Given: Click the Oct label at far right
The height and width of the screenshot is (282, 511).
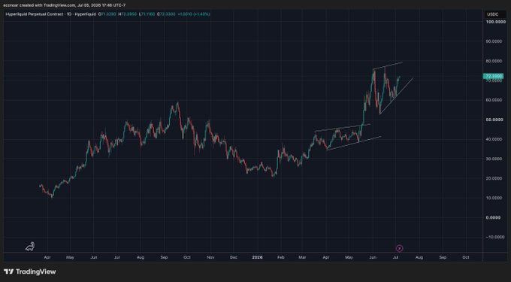Looking at the screenshot, I should [466, 257].
